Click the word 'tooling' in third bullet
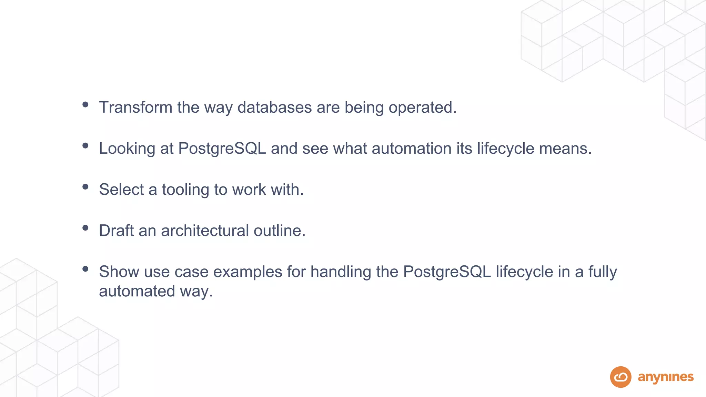 point(185,190)
